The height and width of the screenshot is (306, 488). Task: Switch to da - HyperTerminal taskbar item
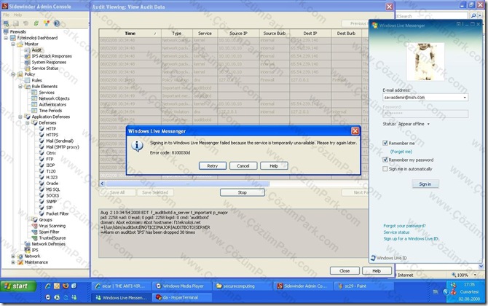tap(182, 297)
